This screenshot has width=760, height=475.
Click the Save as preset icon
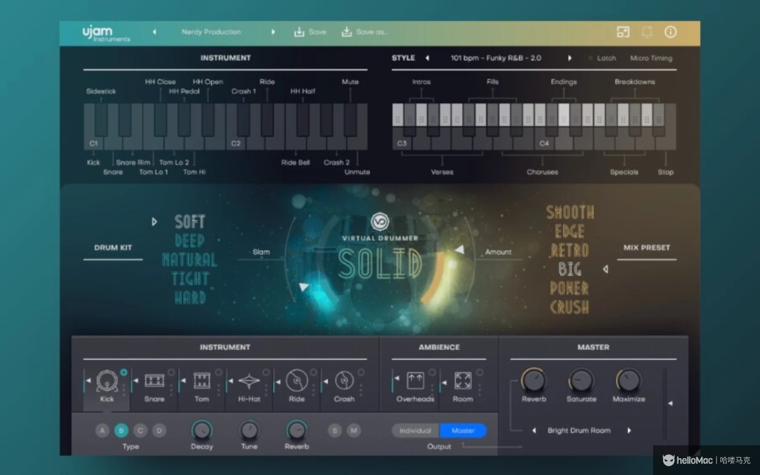[347, 32]
